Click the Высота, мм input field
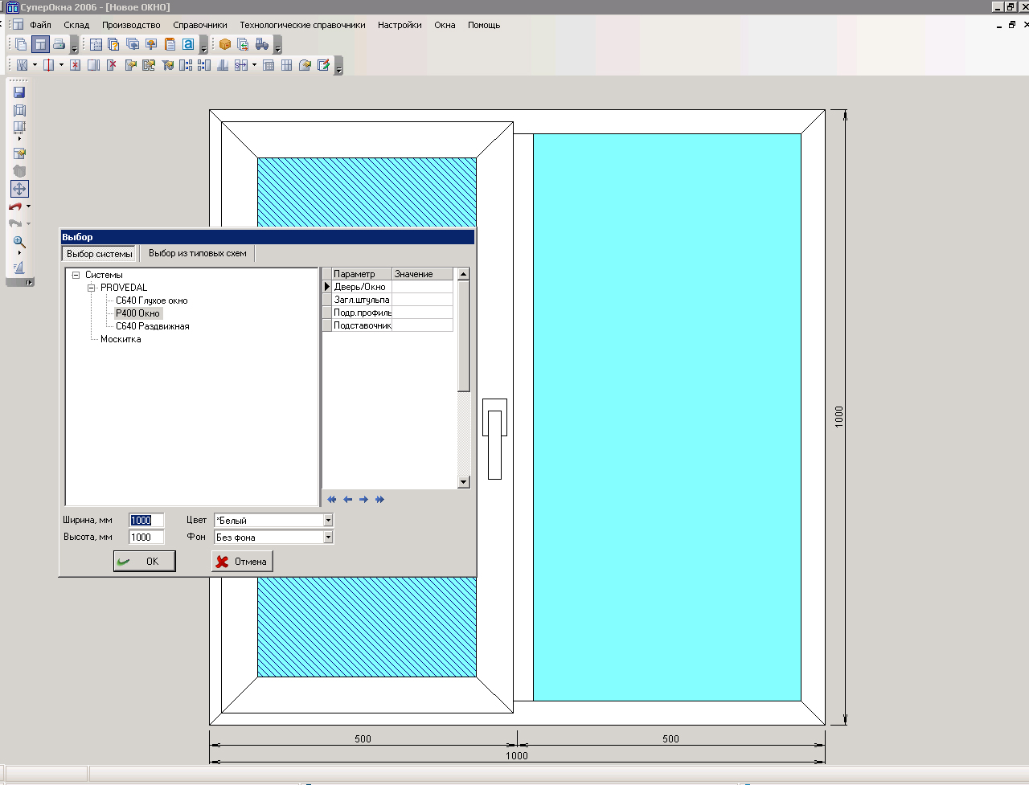1029x785 pixels. 146,538
